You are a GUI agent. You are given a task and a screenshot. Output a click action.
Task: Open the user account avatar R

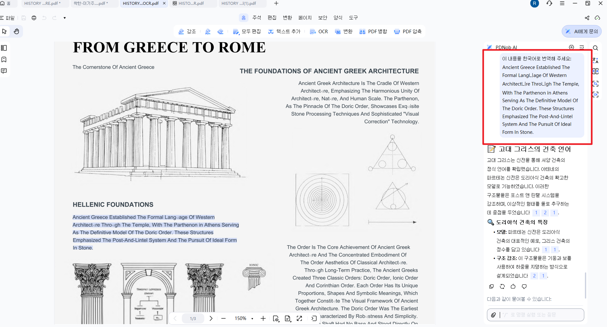pos(535,4)
